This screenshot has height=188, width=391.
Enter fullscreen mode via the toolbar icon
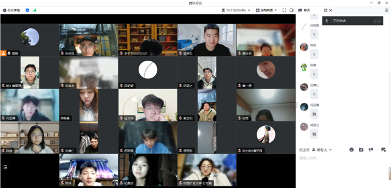tap(284, 10)
